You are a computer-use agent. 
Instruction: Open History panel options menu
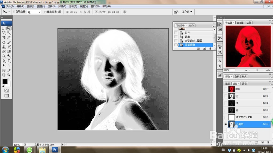pyautogui.click(x=214, y=26)
